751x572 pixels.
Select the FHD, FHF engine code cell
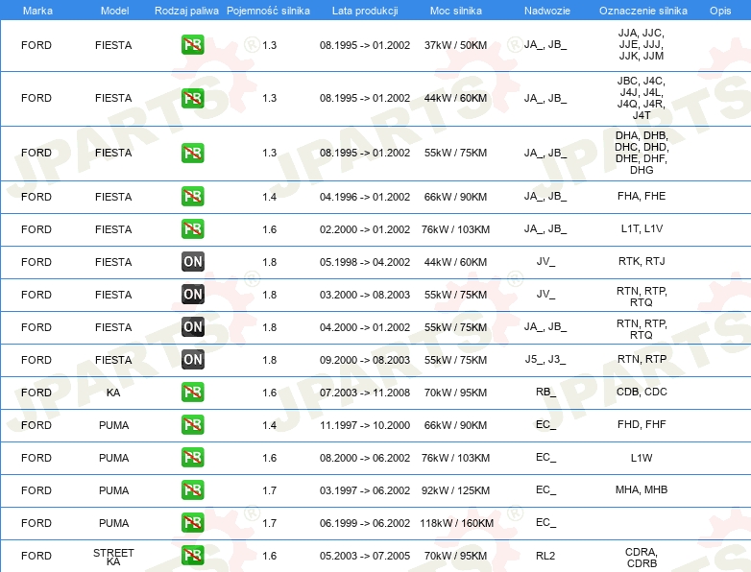tap(642, 424)
